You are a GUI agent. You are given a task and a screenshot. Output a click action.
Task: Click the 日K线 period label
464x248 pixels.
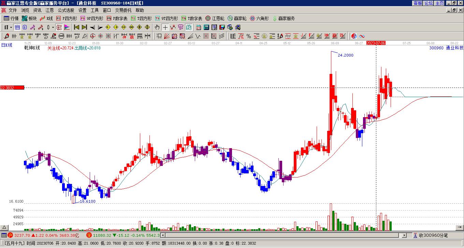click(7, 45)
